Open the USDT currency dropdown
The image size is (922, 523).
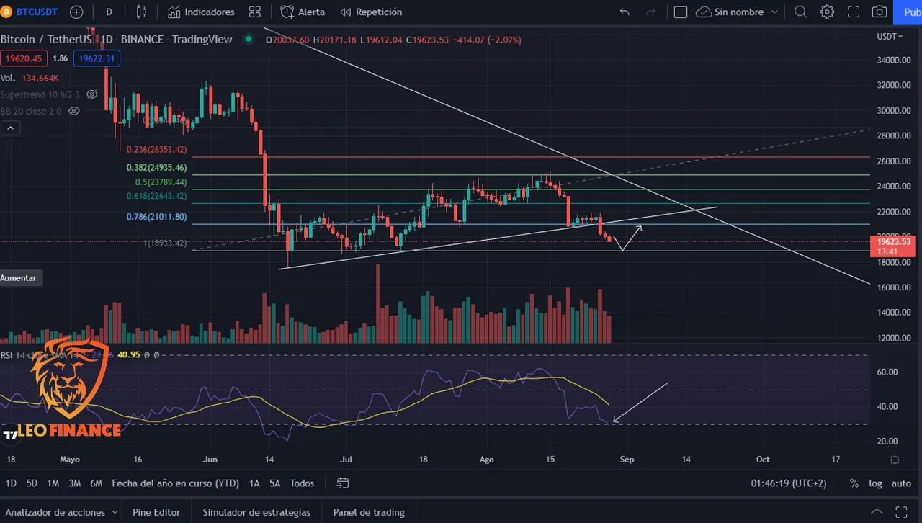(x=889, y=36)
